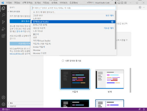The width and height of the screenshot is (147, 111).
Task: Open the 이동(G) menu
Action: (x=46, y=3)
